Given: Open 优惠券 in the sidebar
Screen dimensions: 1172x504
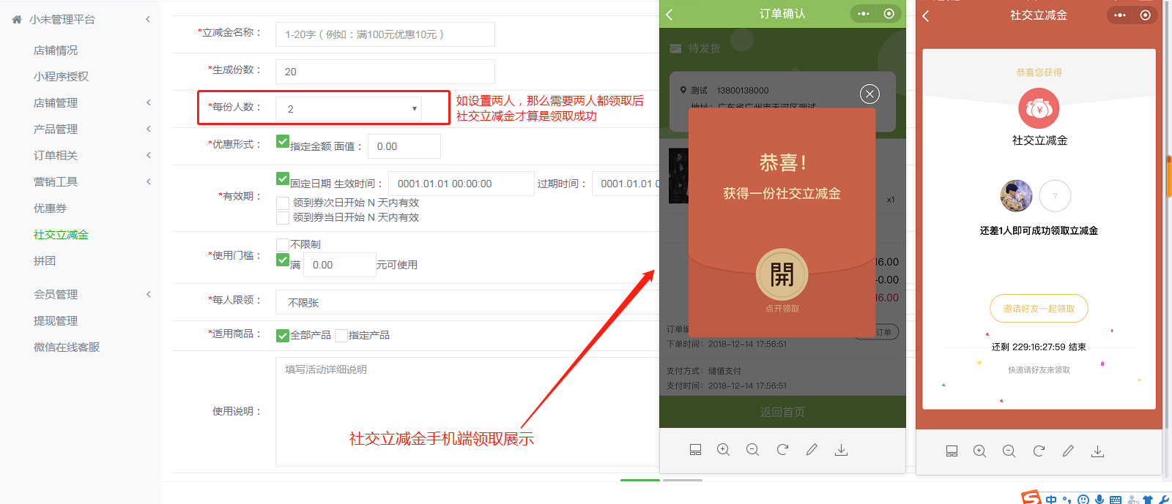Looking at the screenshot, I should 50,208.
